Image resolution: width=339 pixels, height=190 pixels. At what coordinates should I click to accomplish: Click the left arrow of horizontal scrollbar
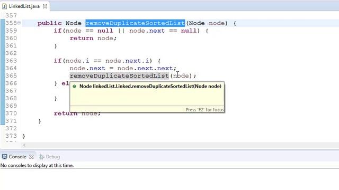(24, 145)
